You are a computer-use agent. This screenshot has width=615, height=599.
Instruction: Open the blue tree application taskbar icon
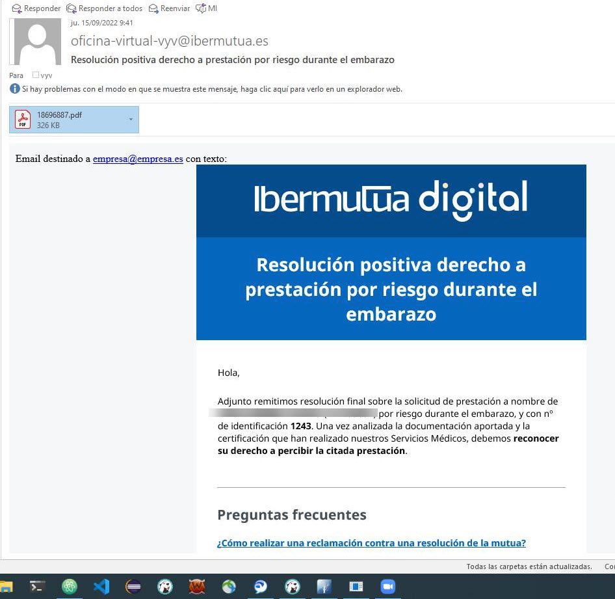[x=324, y=587]
